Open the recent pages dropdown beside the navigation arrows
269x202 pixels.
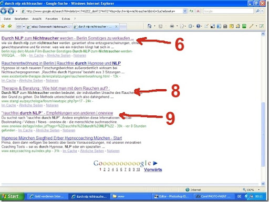click(x=17, y=12)
